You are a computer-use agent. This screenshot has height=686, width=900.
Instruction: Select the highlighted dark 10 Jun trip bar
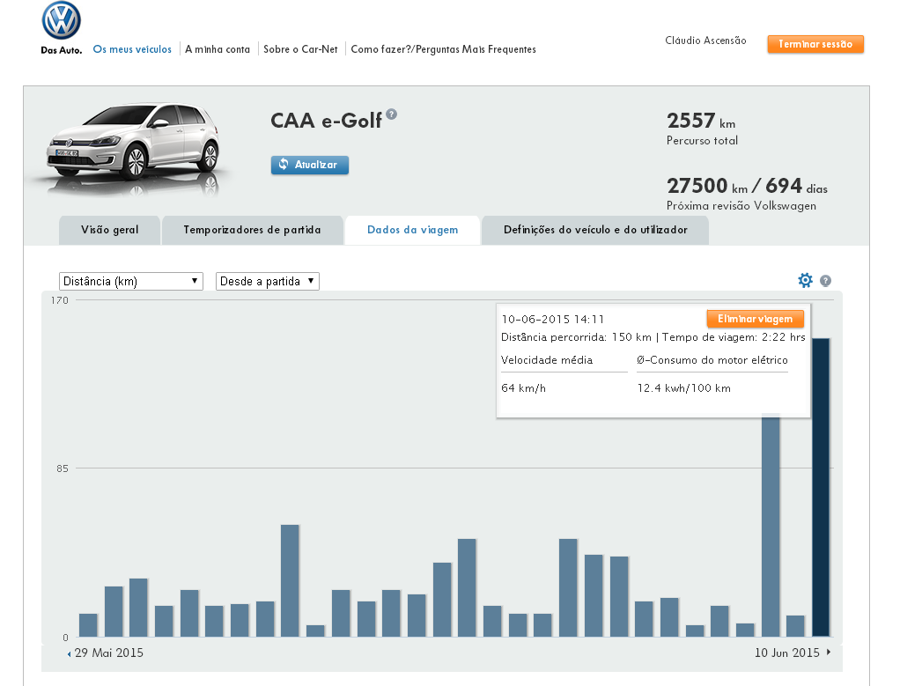[x=821, y=487]
